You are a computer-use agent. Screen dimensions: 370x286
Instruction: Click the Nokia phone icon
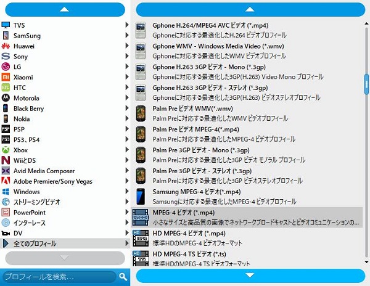pos(6,118)
